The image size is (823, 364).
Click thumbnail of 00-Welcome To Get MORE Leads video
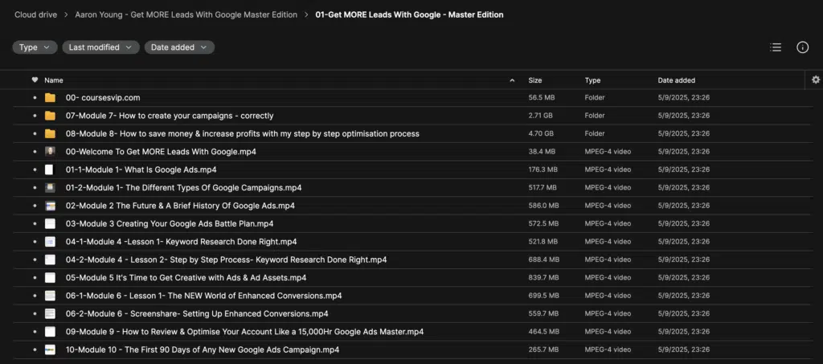tap(50, 152)
